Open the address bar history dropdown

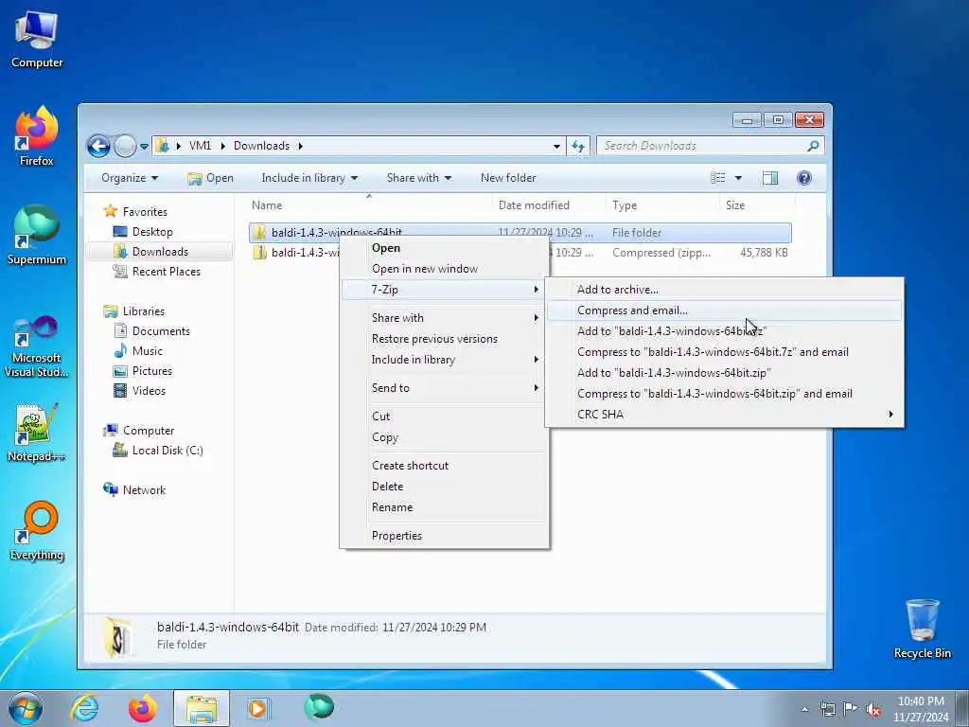(x=556, y=147)
